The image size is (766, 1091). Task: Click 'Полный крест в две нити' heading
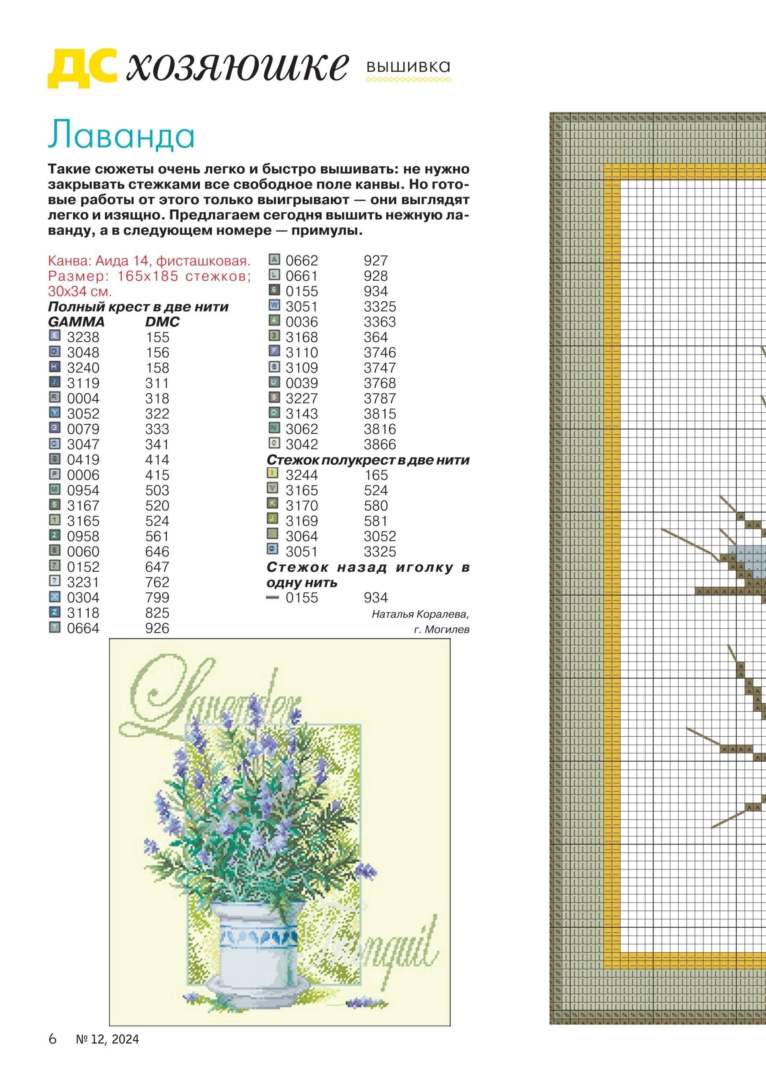139,307
